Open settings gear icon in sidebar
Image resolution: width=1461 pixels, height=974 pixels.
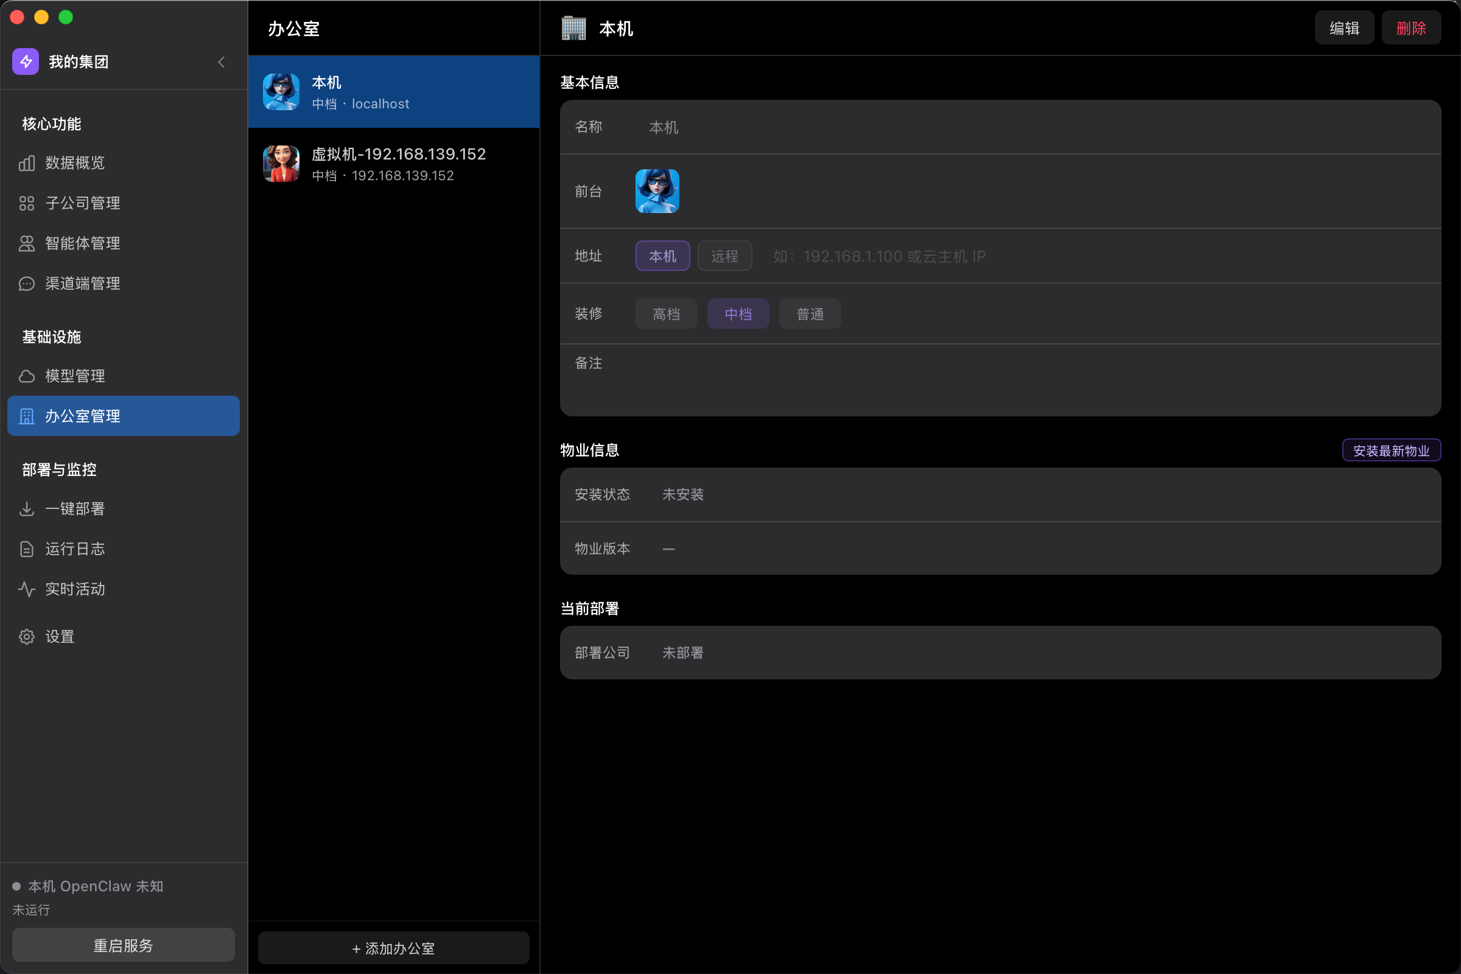(x=27, y=637)
